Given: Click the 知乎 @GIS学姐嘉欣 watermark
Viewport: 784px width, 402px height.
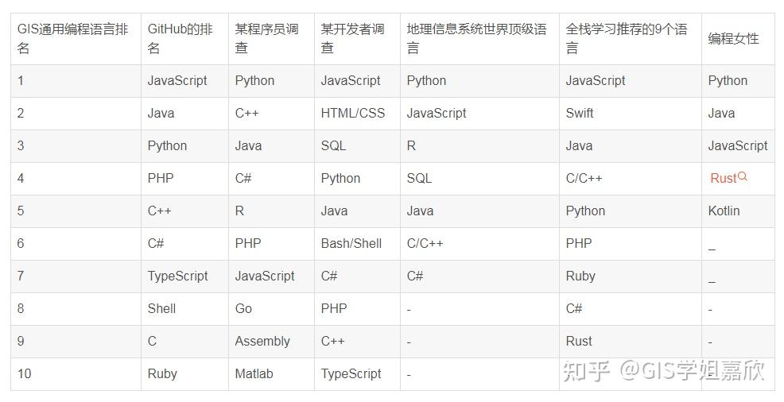Looking at the screenshot, I should [663, 371].
